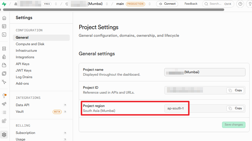The height and width of the screenshot is (141, 252).
Task: Click the Project name input field
Action: (205, 72)
